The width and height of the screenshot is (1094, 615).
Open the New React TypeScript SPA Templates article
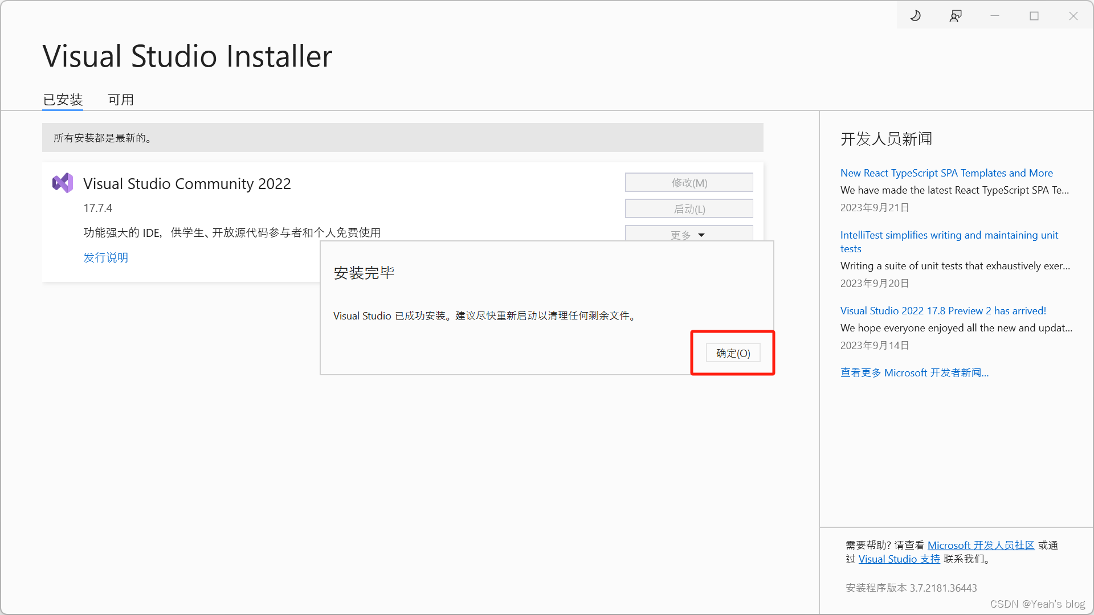(946, 173)
